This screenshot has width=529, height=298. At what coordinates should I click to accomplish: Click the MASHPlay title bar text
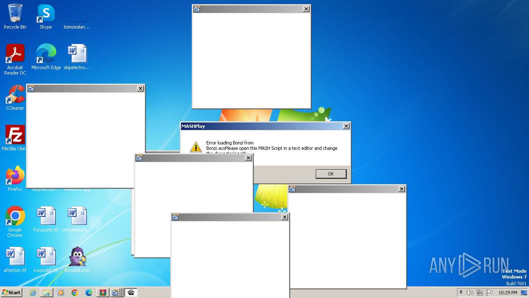193,126
